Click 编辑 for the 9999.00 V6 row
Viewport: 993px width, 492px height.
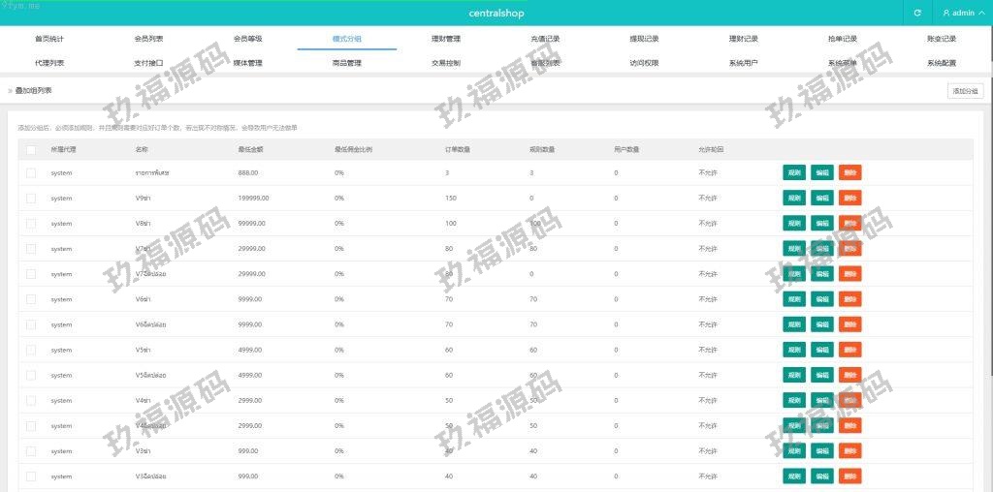point(821,299)
